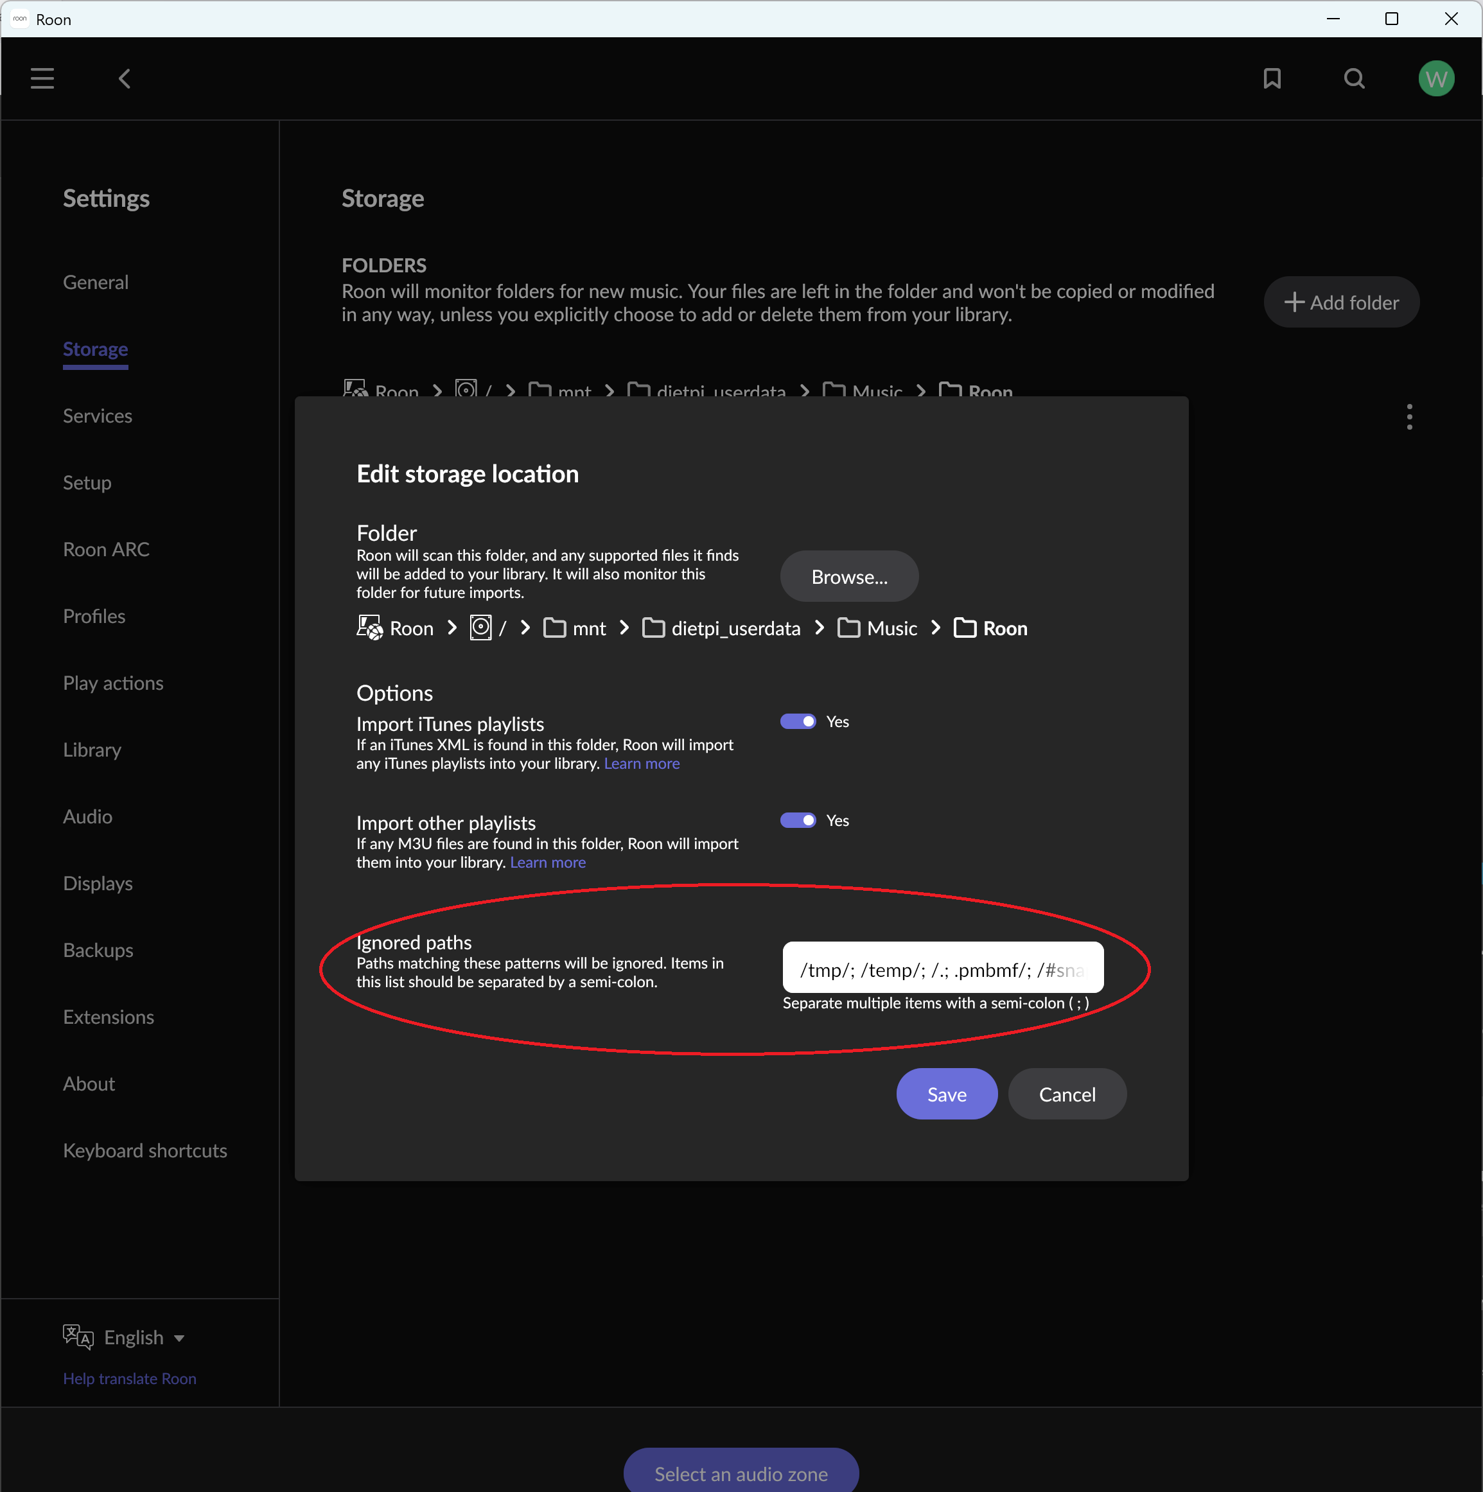Open search with the magnifier icon

pyautogui.click(x=1355, y=78)
